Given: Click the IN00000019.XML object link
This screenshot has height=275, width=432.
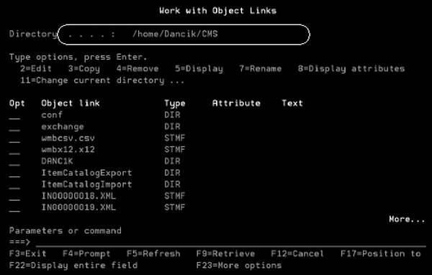Looking at the screenshot, I should point(78,207).
